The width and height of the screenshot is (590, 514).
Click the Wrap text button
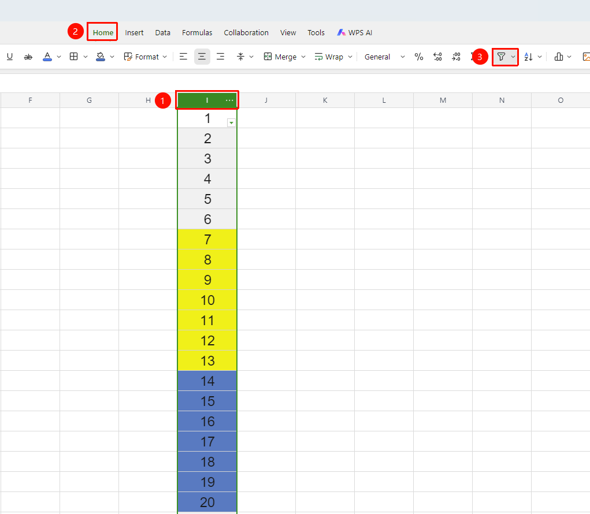(329, 57)
